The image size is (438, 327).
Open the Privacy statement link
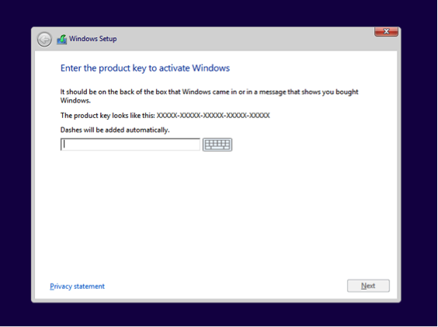(77, 286)
